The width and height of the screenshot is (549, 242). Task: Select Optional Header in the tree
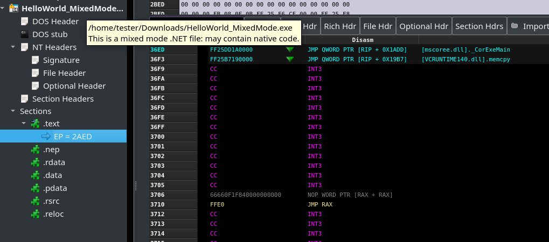[74, 86]
